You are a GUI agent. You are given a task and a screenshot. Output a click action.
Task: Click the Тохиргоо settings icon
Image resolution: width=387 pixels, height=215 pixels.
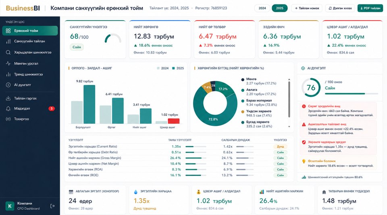8,119
